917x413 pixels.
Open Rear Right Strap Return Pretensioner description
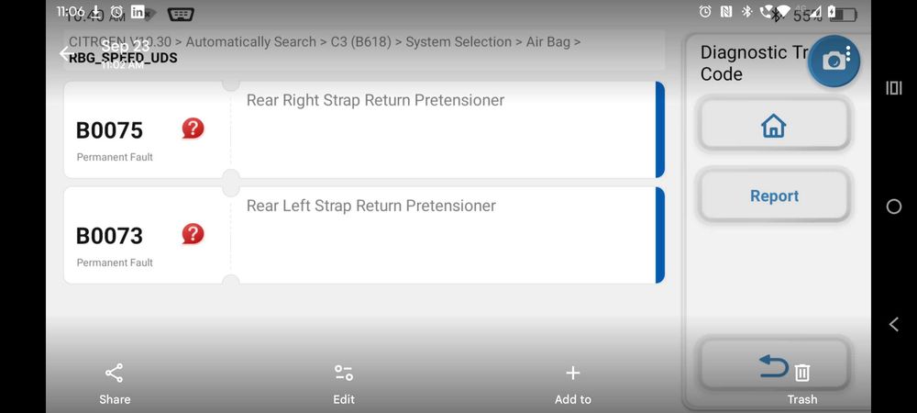click(375, 100)
